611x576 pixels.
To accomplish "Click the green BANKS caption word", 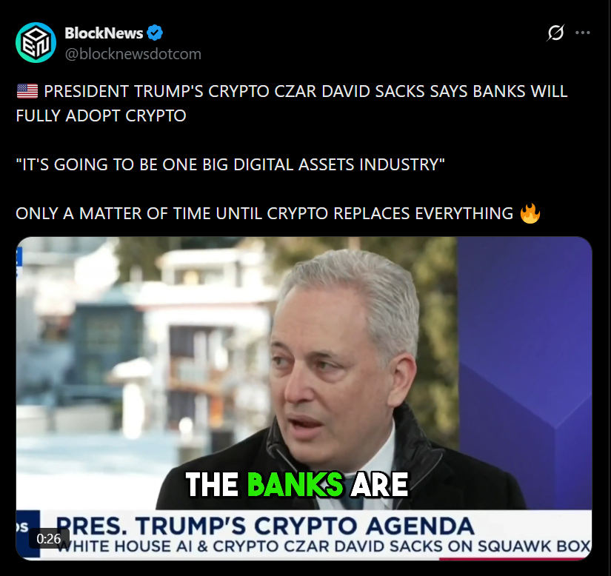I will pyautogui.click(x=295, y=484).
